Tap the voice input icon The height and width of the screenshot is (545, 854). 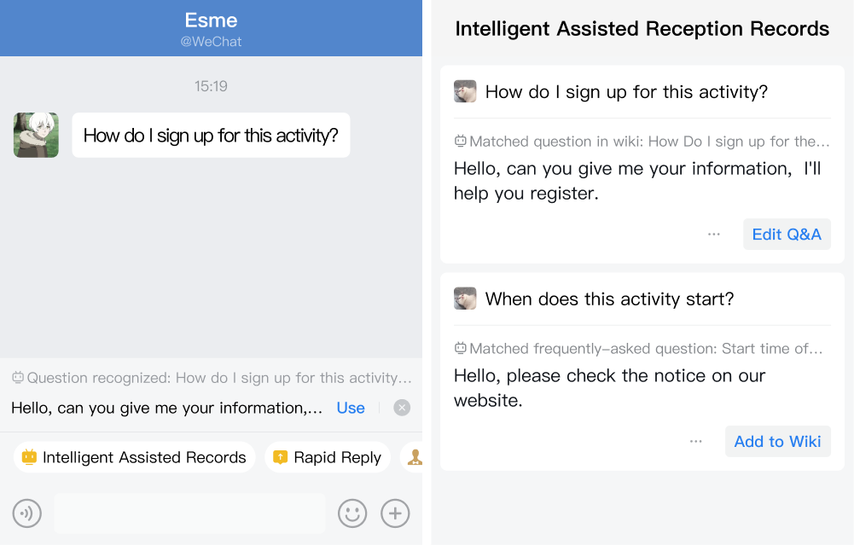tap(26, 513)
